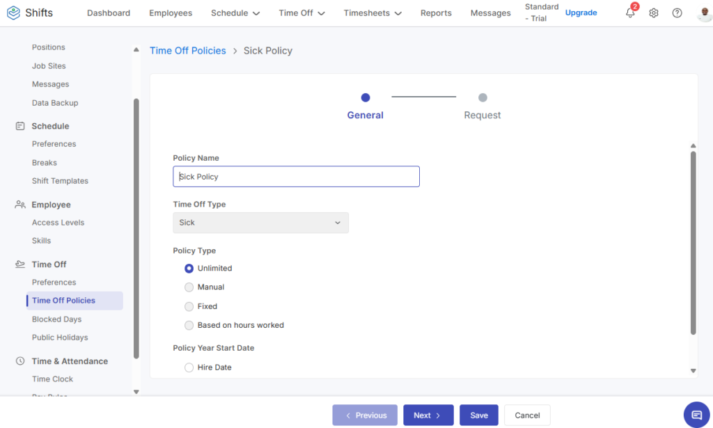Viewport: 713px width, 428px height.
Task: Open the Dashboard menu item
Action: pyautogui.click(x=109, y=13)
